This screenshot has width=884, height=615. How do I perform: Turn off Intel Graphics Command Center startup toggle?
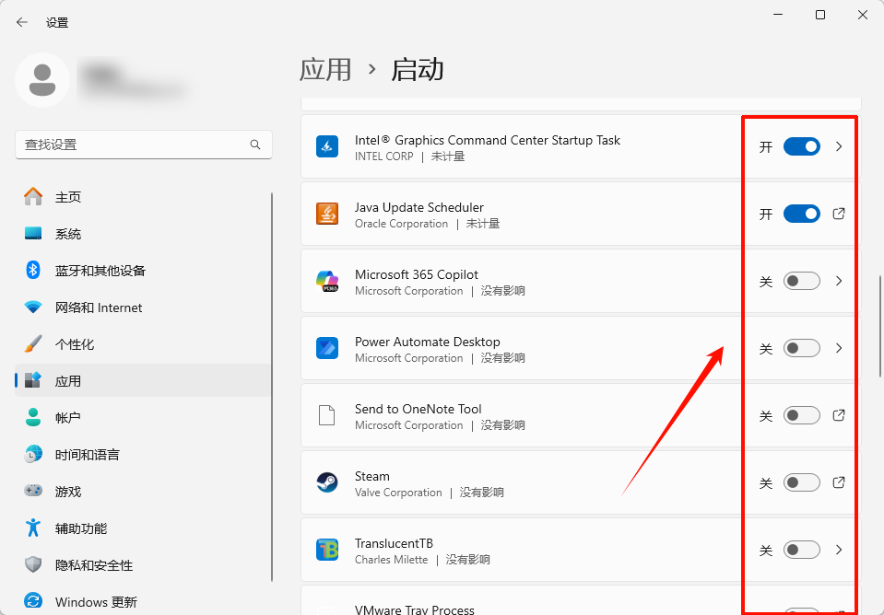point(802,146)
